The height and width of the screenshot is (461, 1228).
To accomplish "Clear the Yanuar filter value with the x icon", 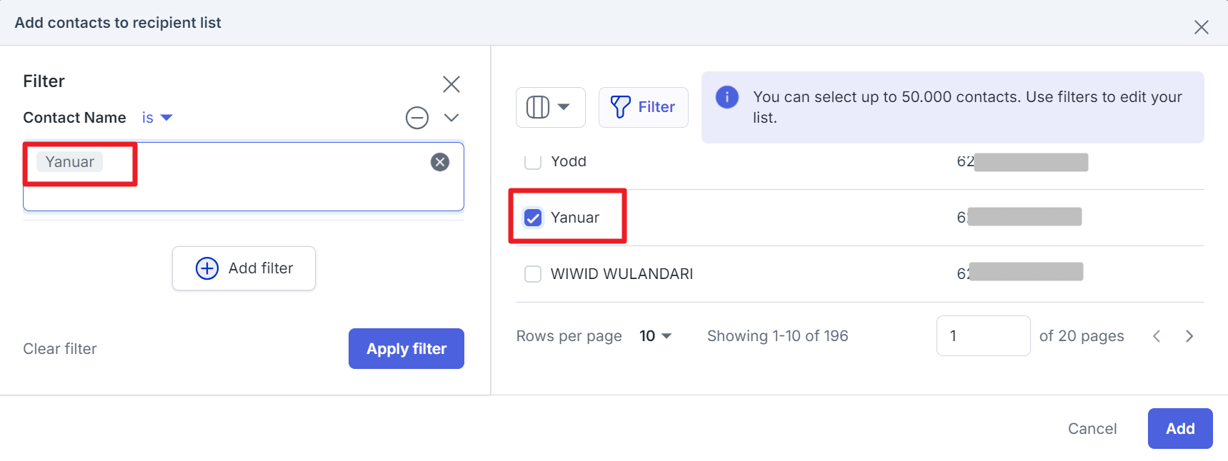I will [x=440, y=162].
